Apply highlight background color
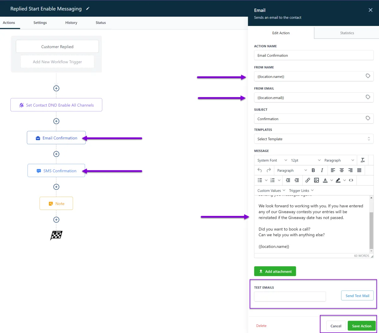The width and height of the screenshot is (379, 333). click(x=338, y=180)
